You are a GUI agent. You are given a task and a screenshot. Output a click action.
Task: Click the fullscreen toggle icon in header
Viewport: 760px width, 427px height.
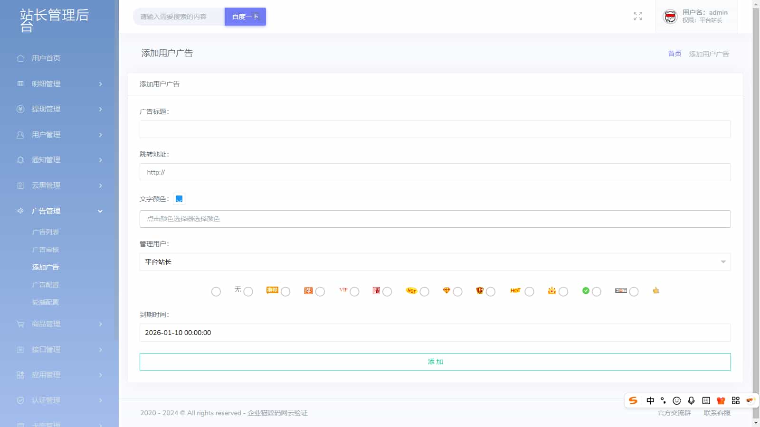point(637,17)
